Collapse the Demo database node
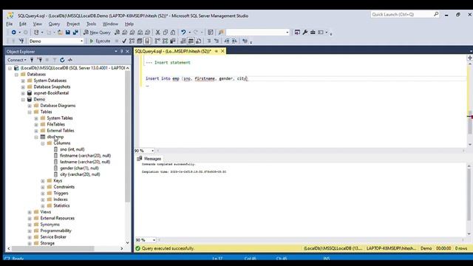 23,100
